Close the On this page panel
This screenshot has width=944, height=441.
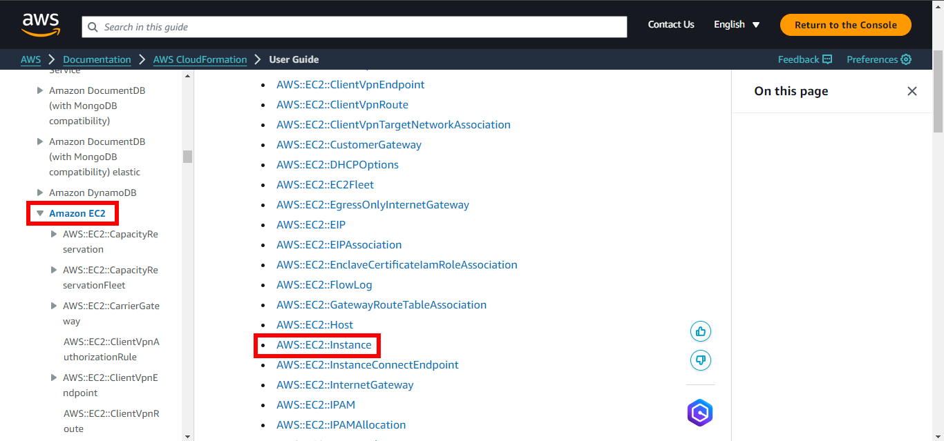click(912, 91)
